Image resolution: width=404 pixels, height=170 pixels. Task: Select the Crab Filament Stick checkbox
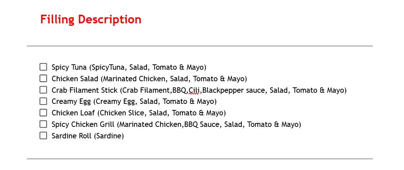tap(43, 90)
